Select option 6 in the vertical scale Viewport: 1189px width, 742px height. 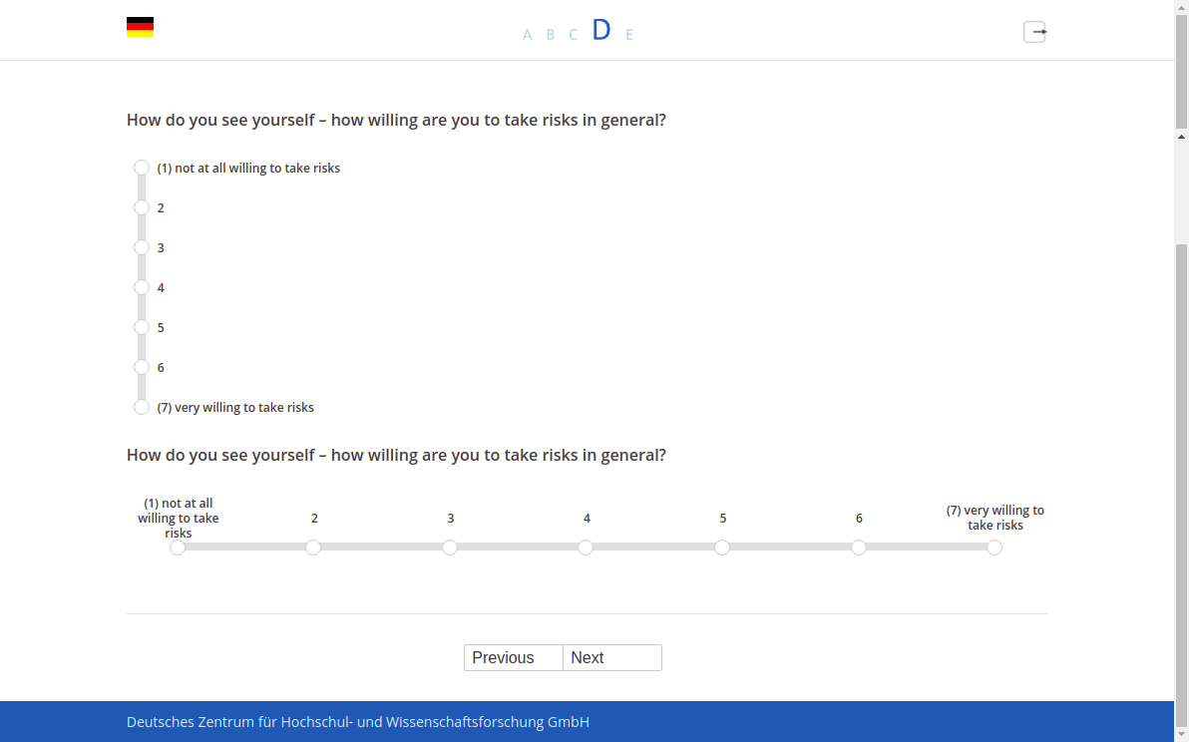(x=141, y=368)
